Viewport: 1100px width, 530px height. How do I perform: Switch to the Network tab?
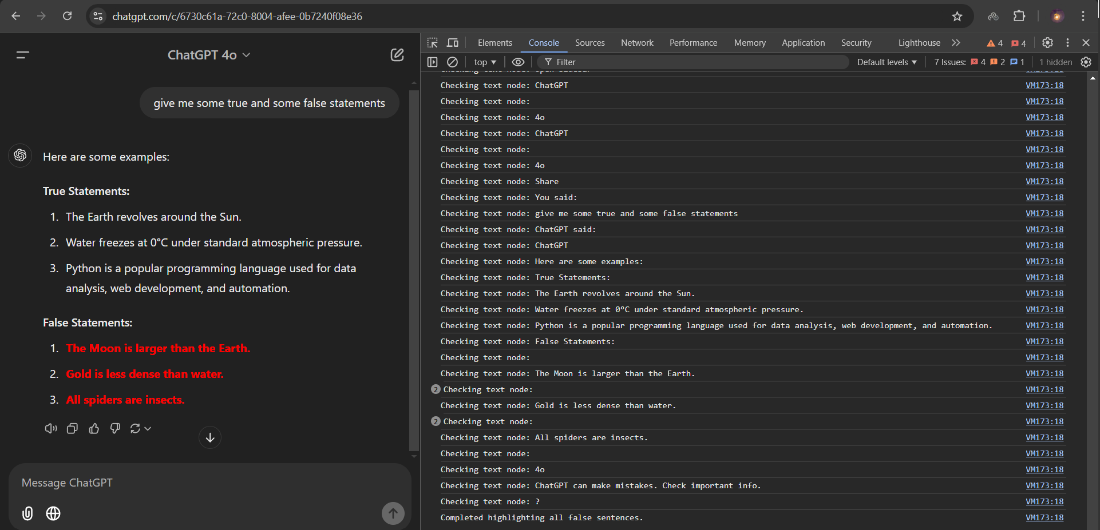(x=637, y=43)
